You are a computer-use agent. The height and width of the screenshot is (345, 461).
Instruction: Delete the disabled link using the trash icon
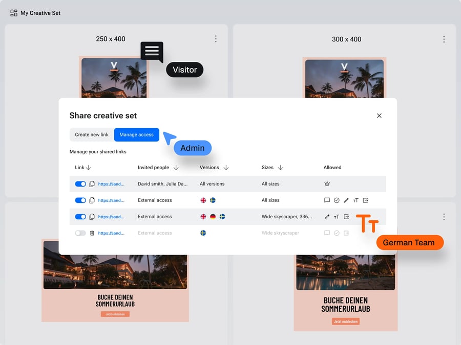[x=92, y=233]
